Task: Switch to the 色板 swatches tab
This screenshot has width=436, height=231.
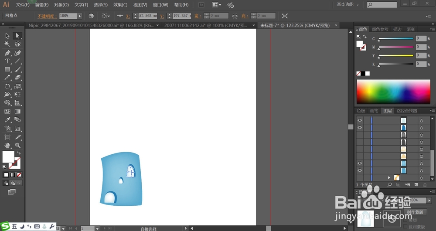Action: tap(361, 111)
